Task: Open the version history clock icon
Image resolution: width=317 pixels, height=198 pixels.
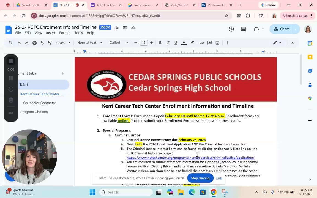Action: (x=231, y=29)
